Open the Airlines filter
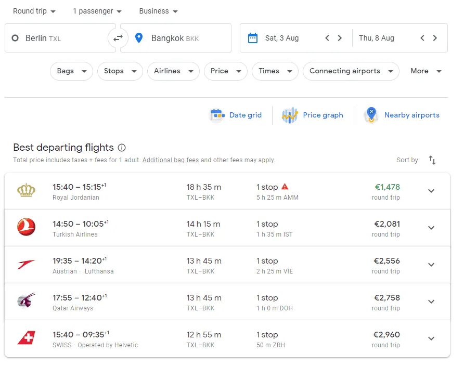Viewport: 464px width, 366px height. point(173,71)
